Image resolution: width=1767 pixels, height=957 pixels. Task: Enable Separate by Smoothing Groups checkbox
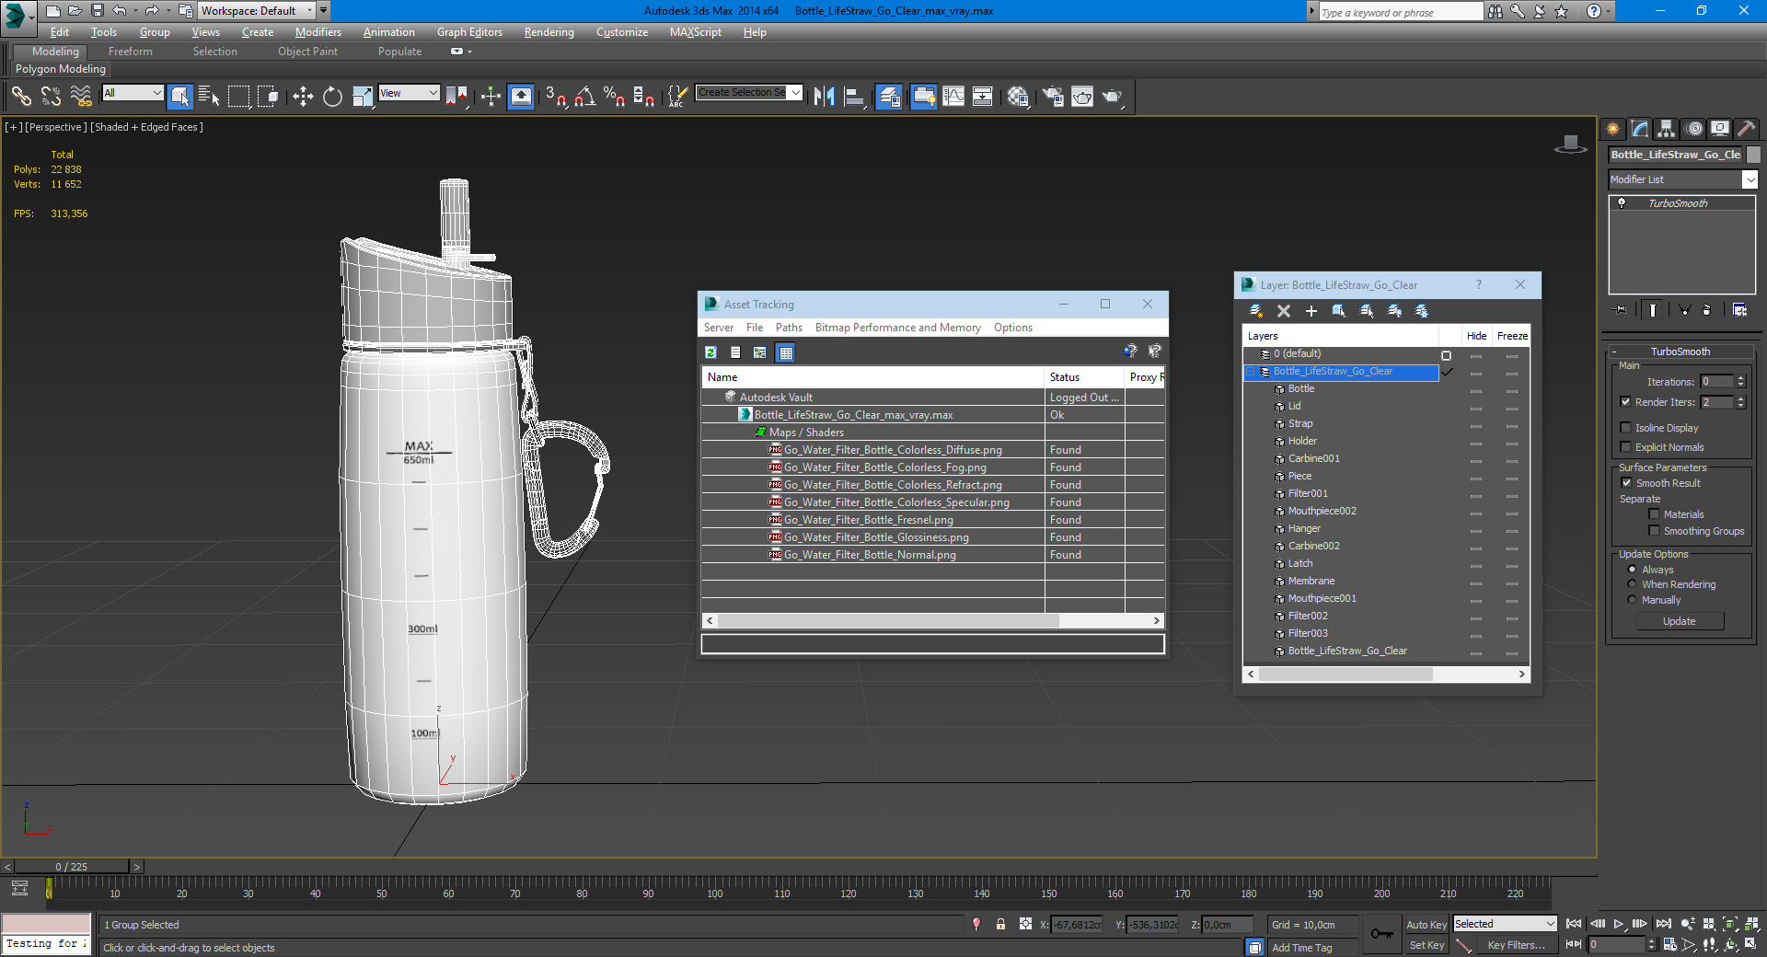pyautogui.click(x=1654, y=530)
